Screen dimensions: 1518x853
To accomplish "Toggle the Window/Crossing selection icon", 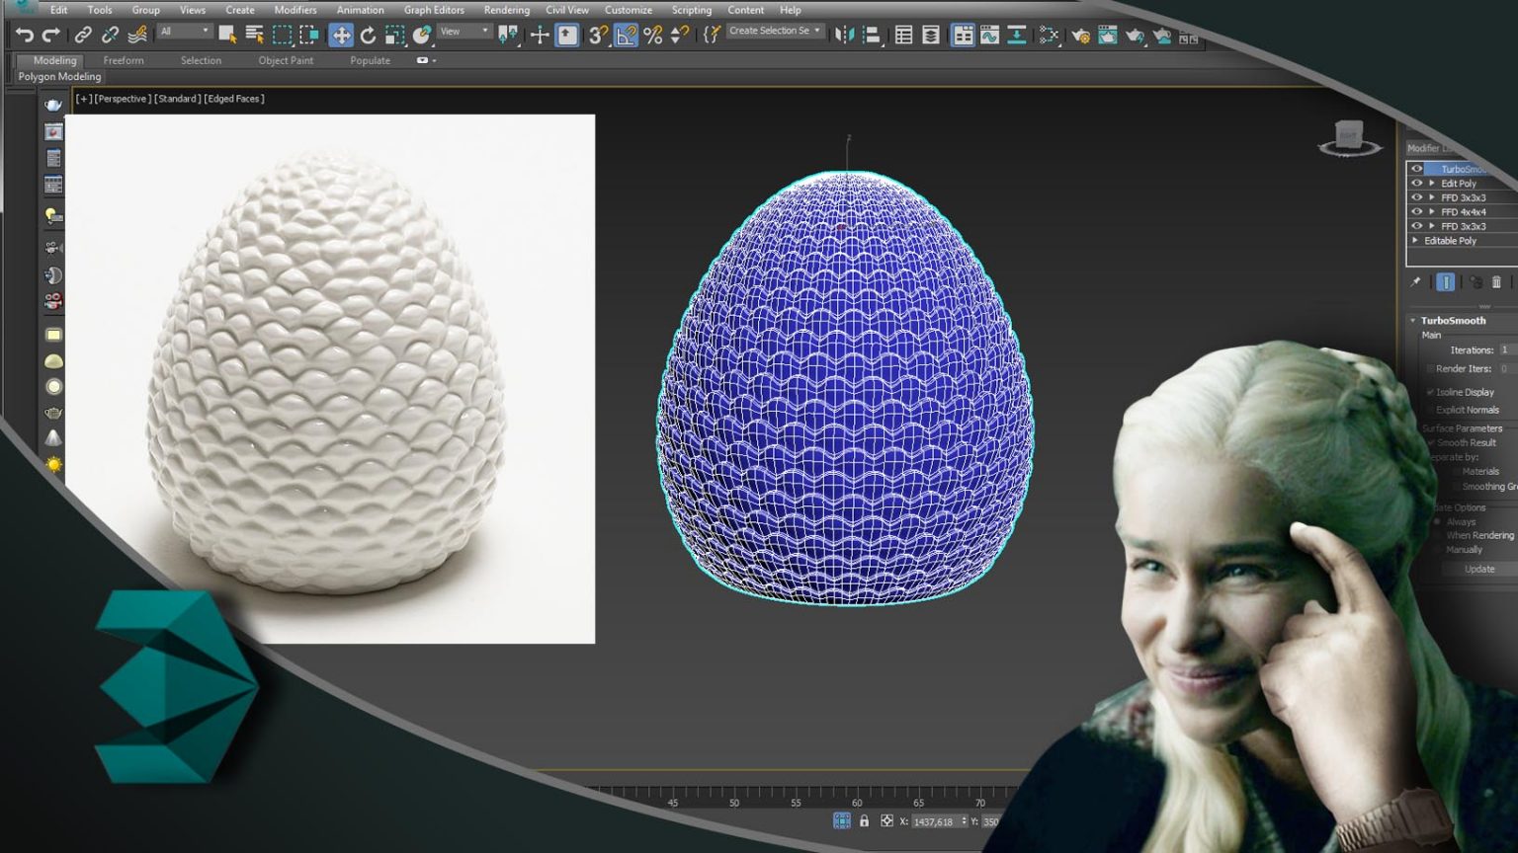I will 308,36.
